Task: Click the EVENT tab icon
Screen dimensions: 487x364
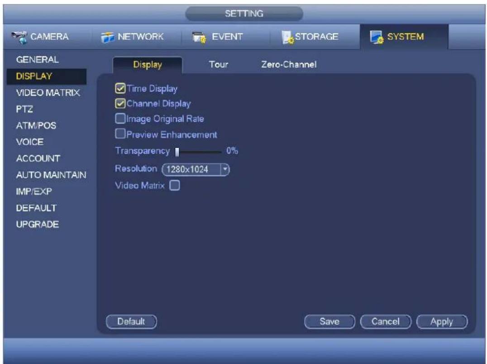Action: (x=199, y=37)
